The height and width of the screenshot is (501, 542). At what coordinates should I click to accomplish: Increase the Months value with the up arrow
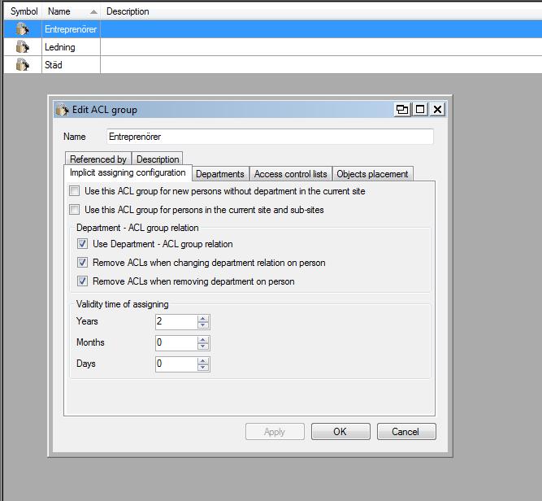203,340
